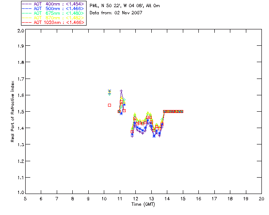269x215 pixels.
Task: Click the 'Time (GMT)' axis label
Action: click(x=143, y=205)
